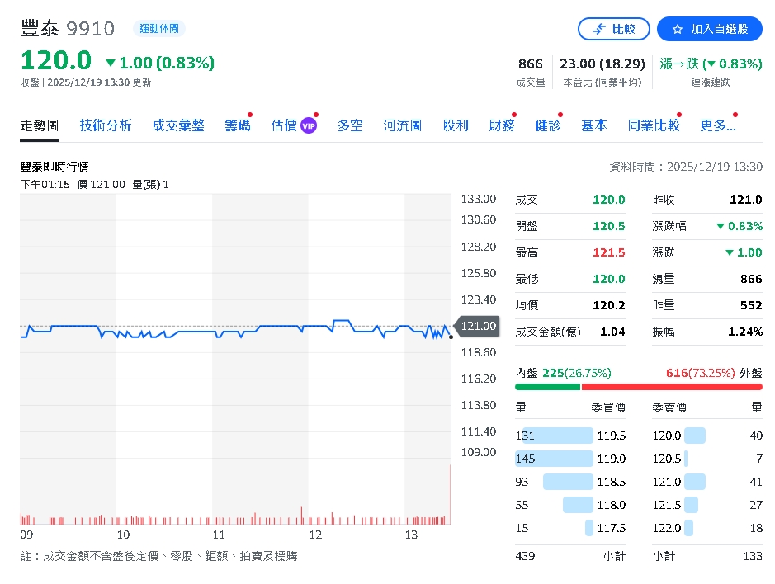Select the 籌碼 tab
This screenshot has width=775, height=584.
pos(238,125)
